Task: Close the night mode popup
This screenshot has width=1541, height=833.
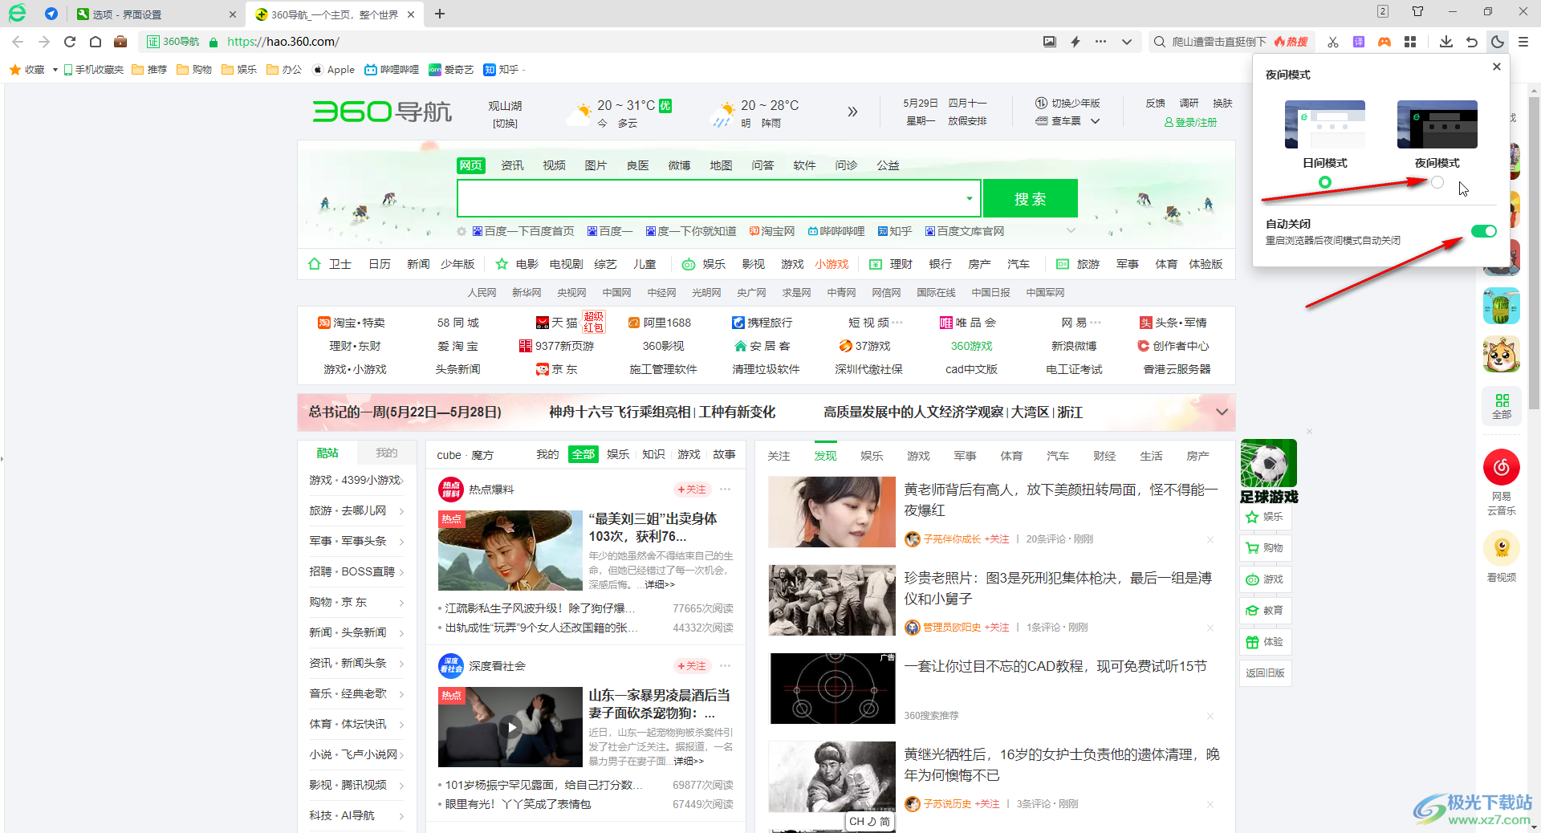Action: pyautogui.click(x=1496, y=67)
